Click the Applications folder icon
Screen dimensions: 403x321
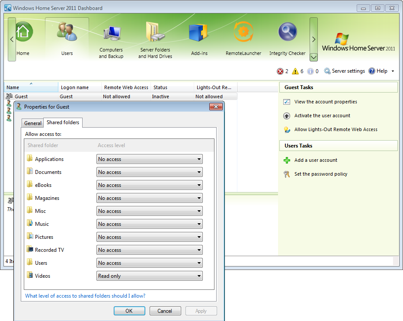click(x=30, y=158)
